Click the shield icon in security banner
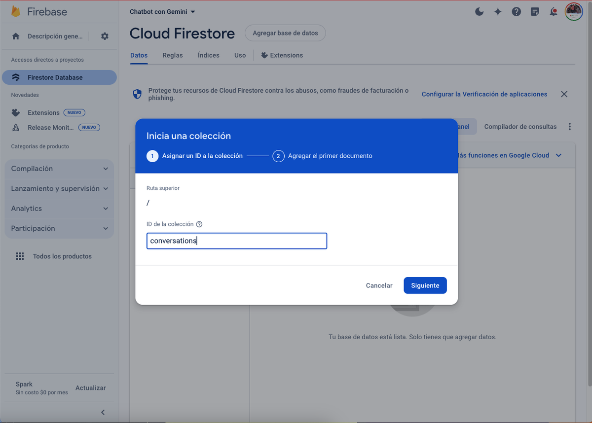The width and height of the screenshot is (592, 423). click(137, 94)
